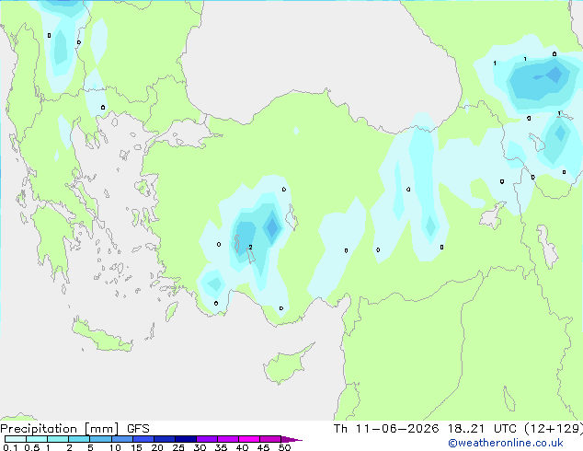Select the 45–50 mm legend color swatch
The image size is (583, 451).
270,439
